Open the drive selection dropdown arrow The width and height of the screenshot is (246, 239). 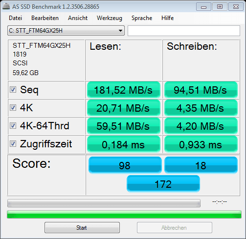(120, 31)
